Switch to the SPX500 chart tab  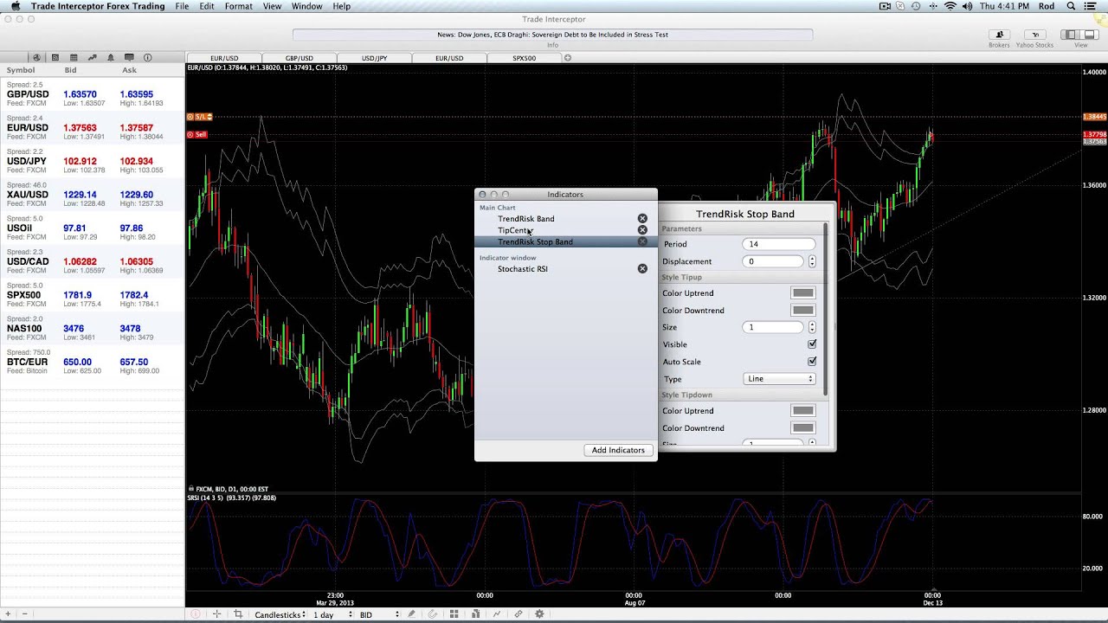coord(524,58)
